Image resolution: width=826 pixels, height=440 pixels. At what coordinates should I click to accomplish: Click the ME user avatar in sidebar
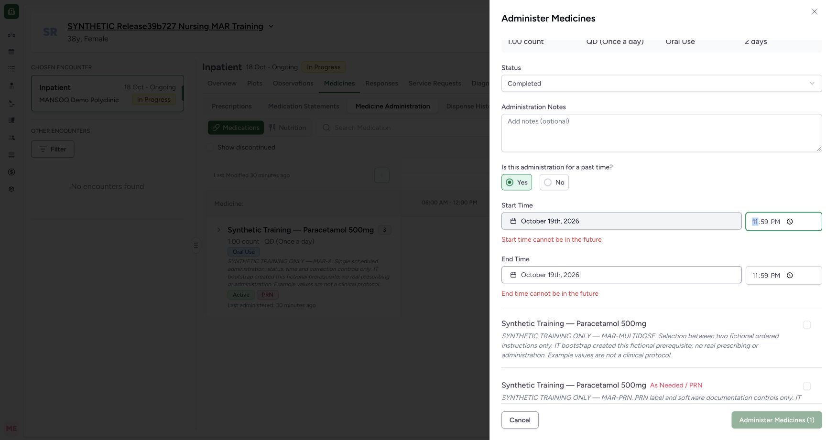[x=11, y=429]
